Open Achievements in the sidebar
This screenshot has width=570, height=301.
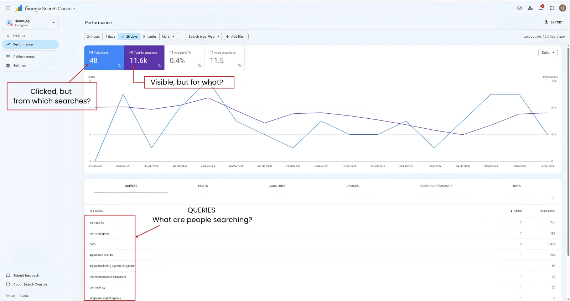30,57
